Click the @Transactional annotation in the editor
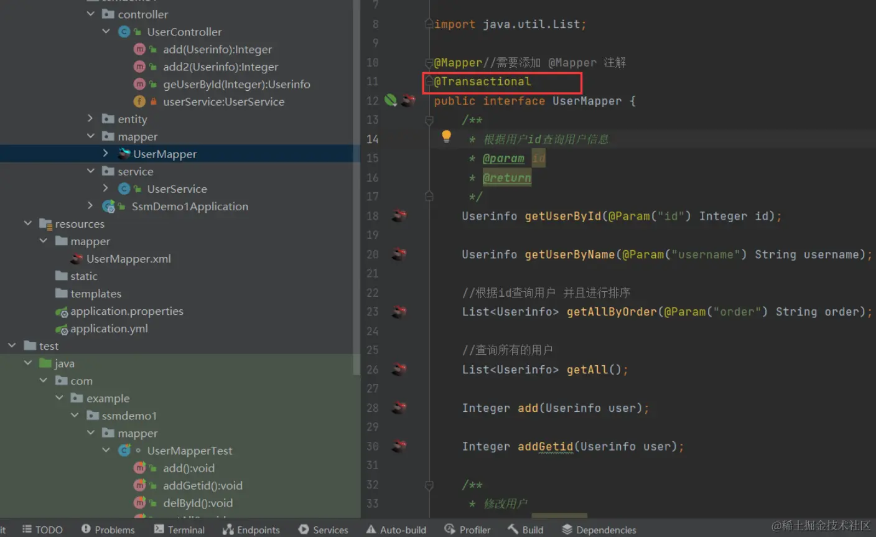This screenshot has height=537, width=876. 483,82
